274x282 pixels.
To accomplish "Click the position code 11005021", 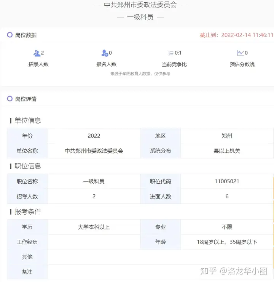I will point(227,181).
